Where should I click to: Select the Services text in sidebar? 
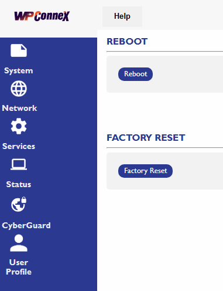point(19,146)
